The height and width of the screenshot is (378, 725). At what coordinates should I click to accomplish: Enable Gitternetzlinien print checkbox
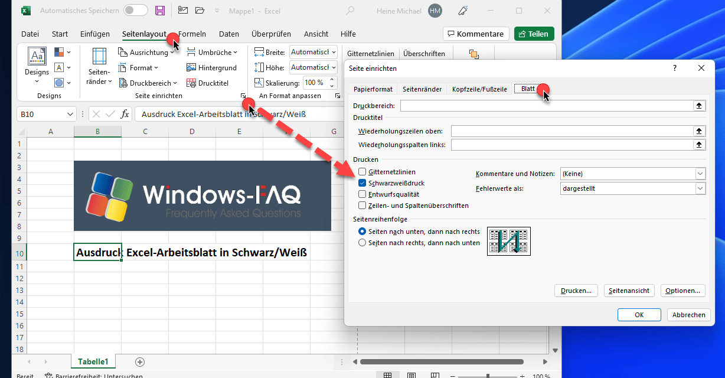point(362,172)
